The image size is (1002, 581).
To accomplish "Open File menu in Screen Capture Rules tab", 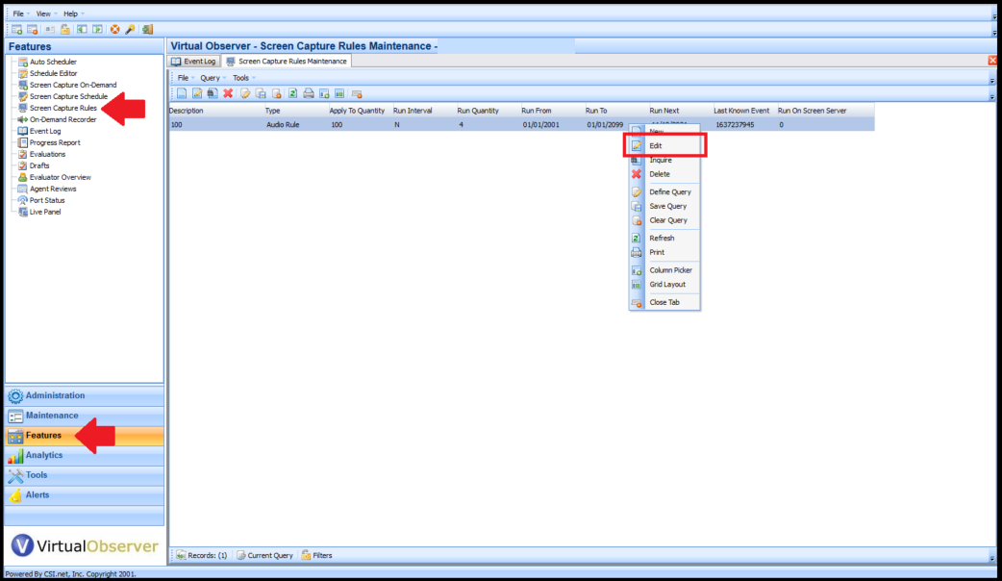I will pyautogui.click(x=186, y=78).
